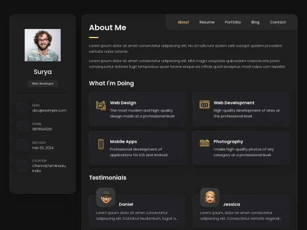Click the EMAIL label in sidebar
The width and height of the screenshot is (307, 230).
point(36,106)
